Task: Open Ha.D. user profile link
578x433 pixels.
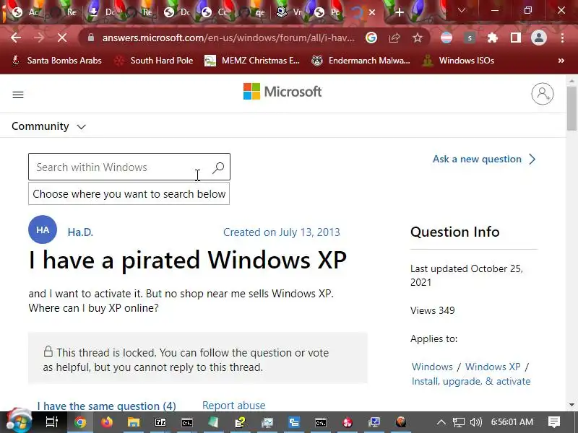Action: (80, 232)
